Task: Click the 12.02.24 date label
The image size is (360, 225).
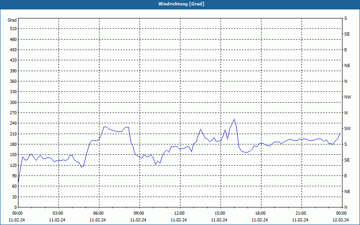Action: 341,220
